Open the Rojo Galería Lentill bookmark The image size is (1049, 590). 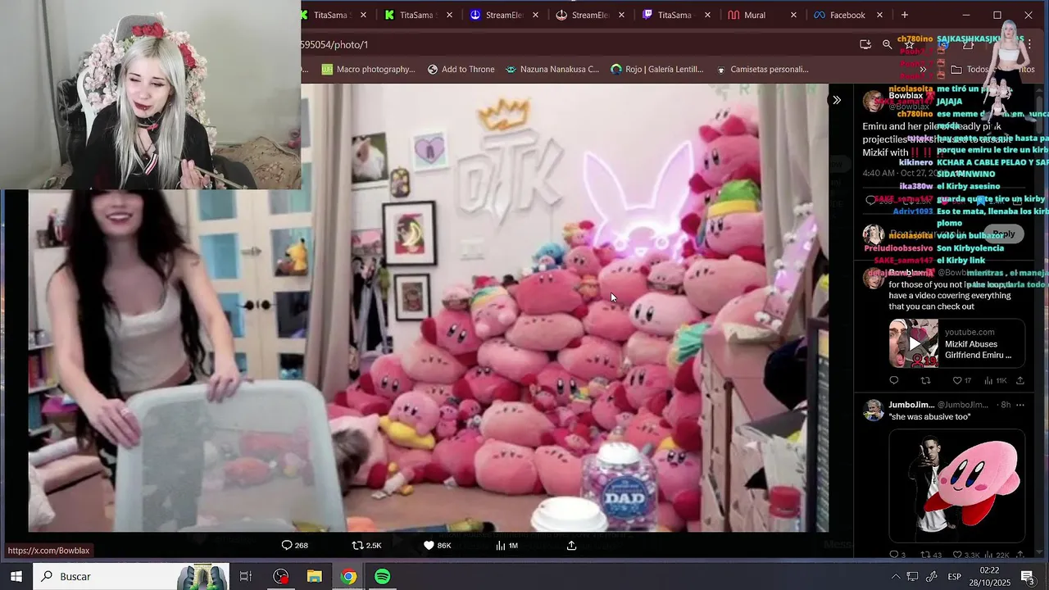[657, 70]
